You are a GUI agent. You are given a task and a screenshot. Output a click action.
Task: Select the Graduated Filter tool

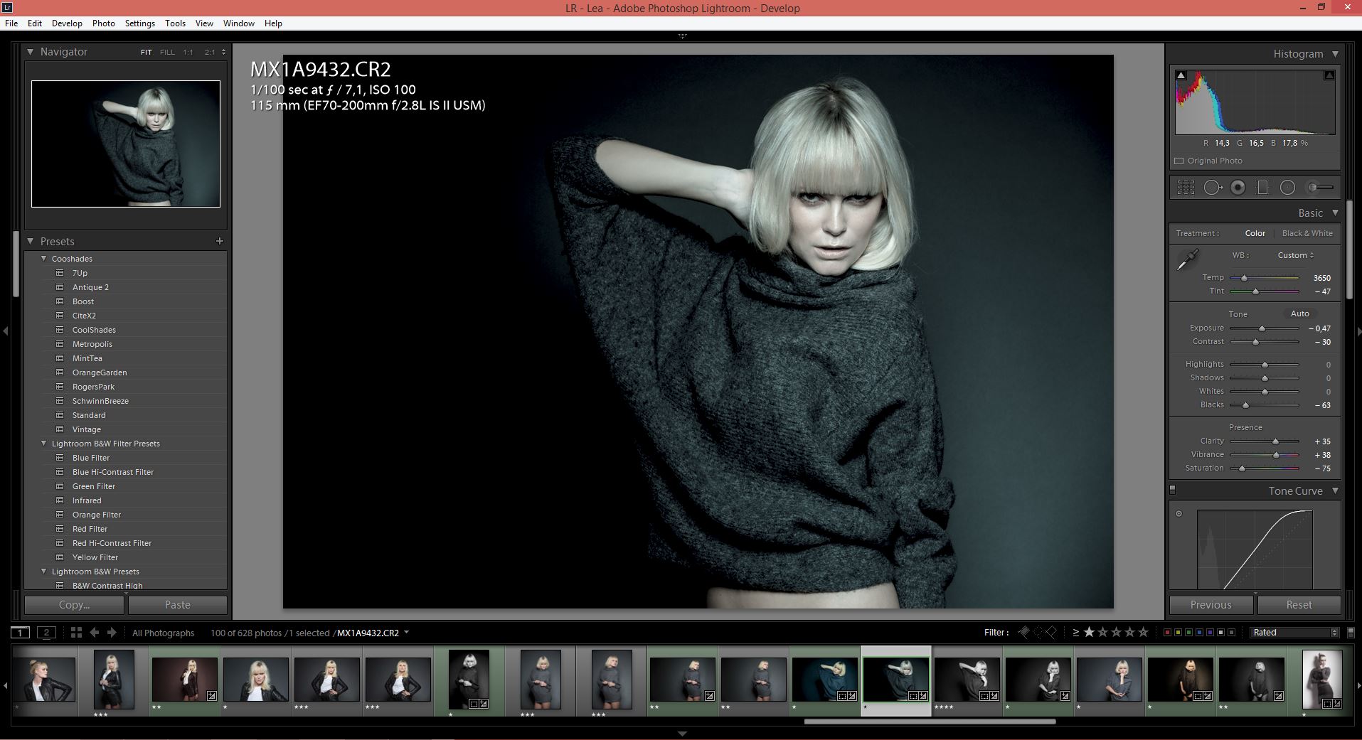pyautogui.click(x=1262, y=188)
